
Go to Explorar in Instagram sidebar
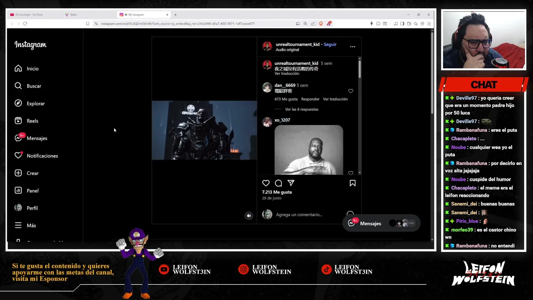(x=30, y=103)
